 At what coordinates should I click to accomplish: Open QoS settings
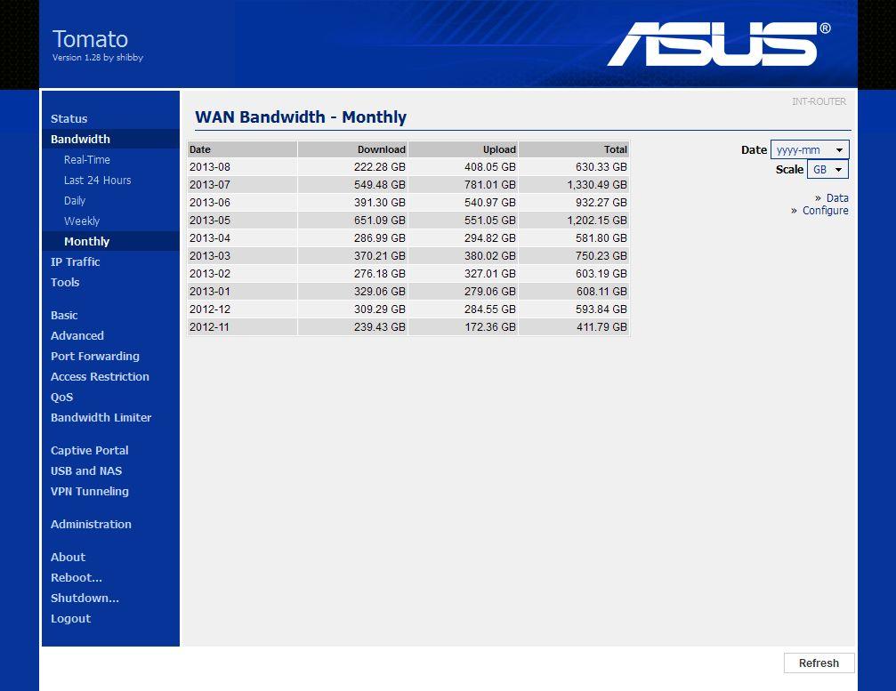click(61, 398)
